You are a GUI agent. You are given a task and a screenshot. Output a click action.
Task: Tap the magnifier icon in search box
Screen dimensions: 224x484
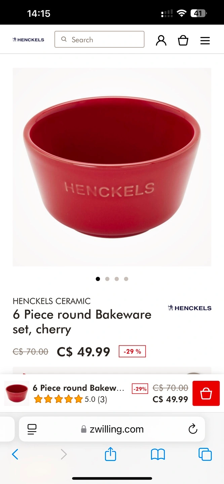click(x=64, y=39)
